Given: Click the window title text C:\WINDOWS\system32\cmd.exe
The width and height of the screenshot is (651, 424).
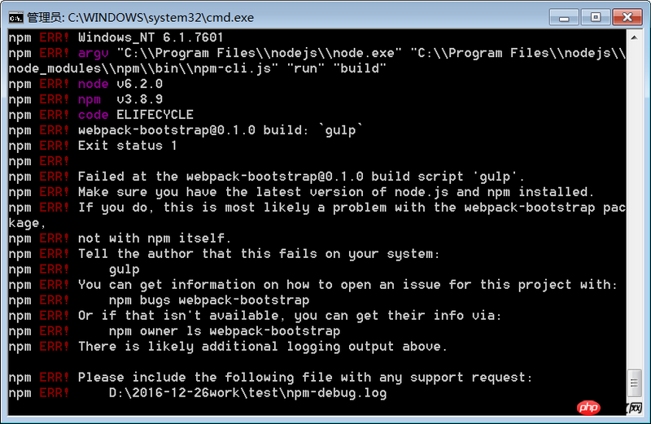Looking at the screenshot, I should [160, 18].
